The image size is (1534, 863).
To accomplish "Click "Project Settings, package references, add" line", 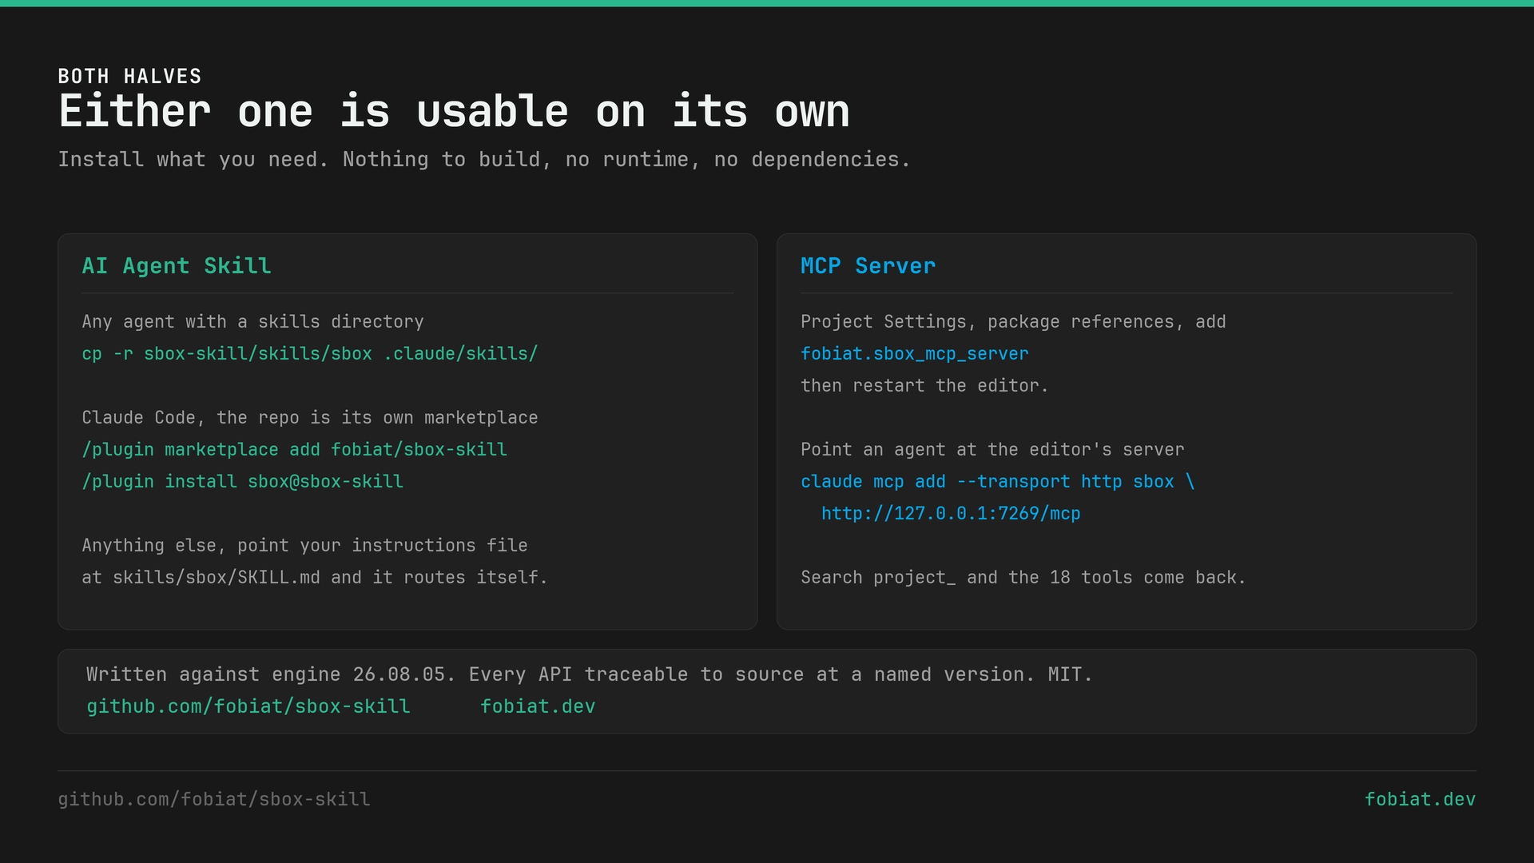I will pyautogui.click(x=1014, y=322).
